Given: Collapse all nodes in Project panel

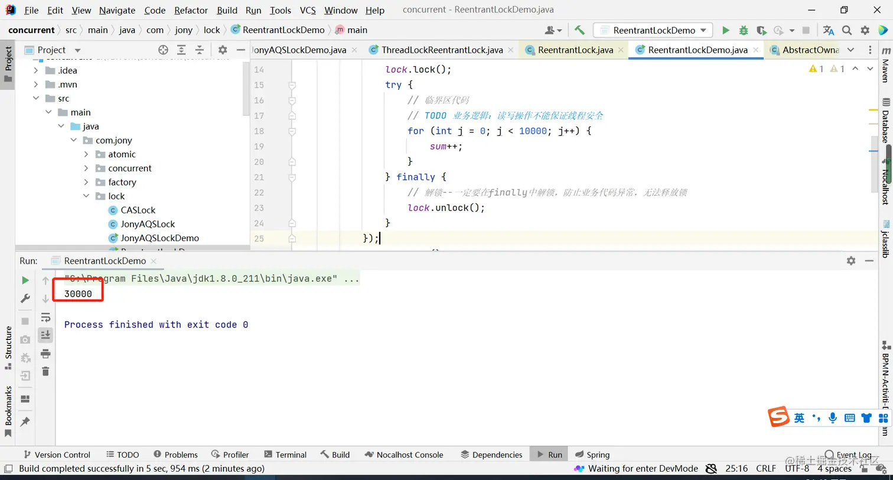Looking at the screenshot, I should tap(199, 50).
